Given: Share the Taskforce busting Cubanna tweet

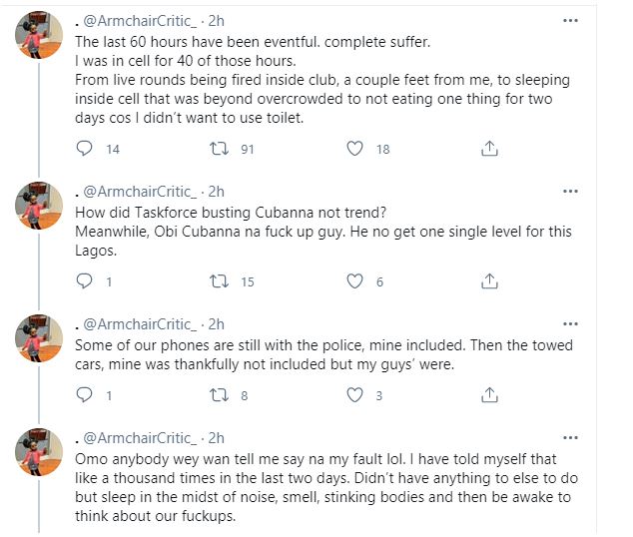Looking at the screenshot, I should 489,281.
